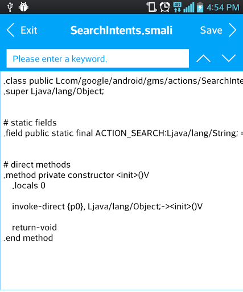The image size is (243, 292).
Task: Tap the signal strength bars icon
Action: pos(189,7)
